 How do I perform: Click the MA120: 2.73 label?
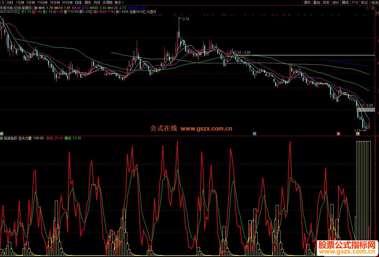117,8
